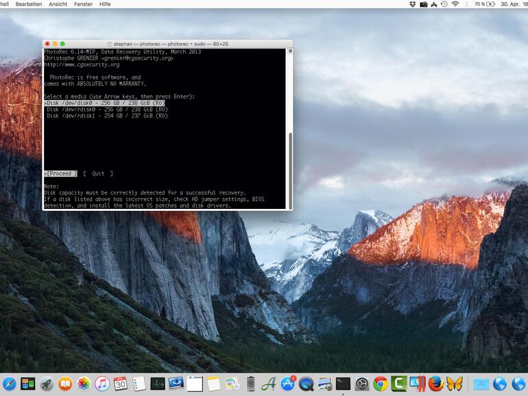Open System Preferences from the Dock
Image resolution: width=528 pixels, height=396 pixels.
click(x=361, y=384)
